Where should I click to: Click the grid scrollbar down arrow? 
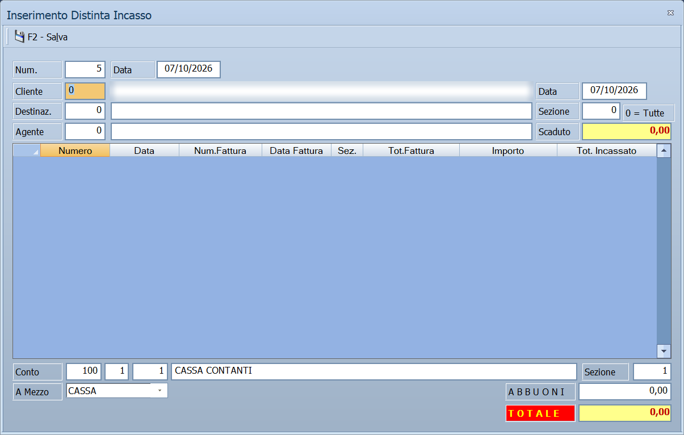point(664,352)
